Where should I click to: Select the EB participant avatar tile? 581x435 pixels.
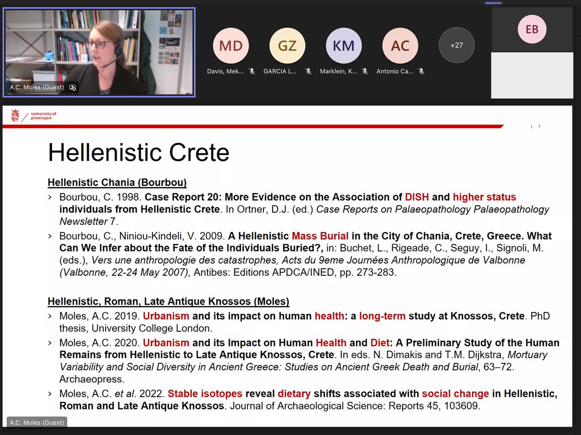[x=532, y=30]
